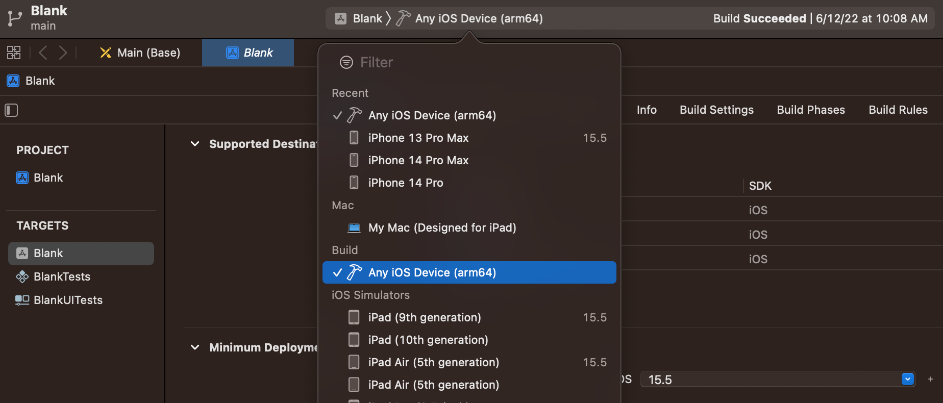The height and width of the screenshot is (403, 943).
Task: Choose iPad Air (5th generation) 15.5 simulator
Action: coord(469,362)
